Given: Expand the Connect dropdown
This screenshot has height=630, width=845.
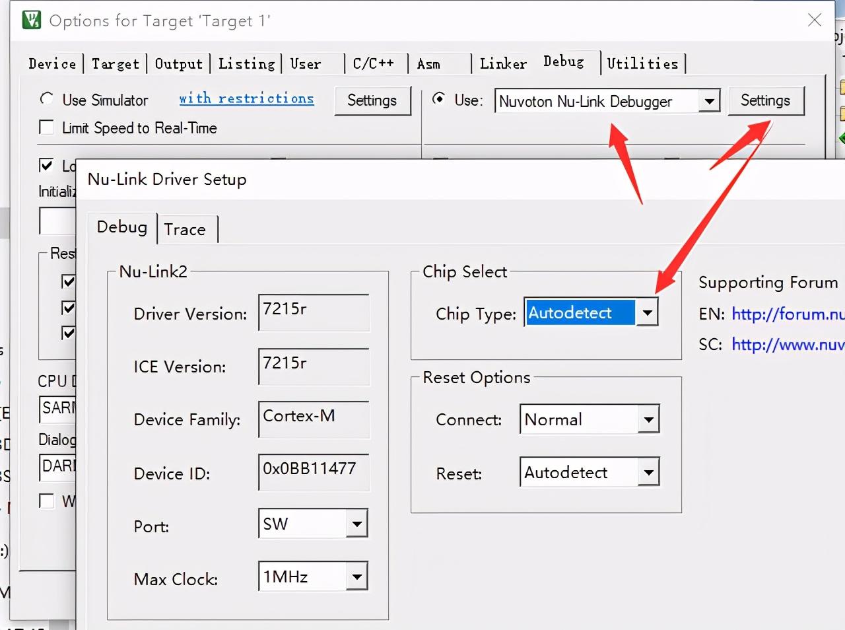Looking at the screenshot, I should [x=649, y=419].
